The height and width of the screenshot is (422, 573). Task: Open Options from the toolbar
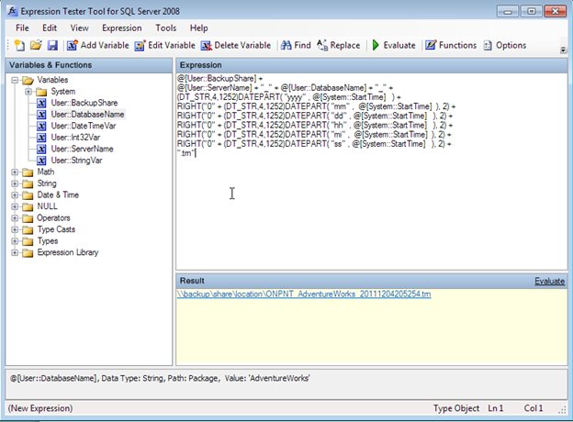505,45
